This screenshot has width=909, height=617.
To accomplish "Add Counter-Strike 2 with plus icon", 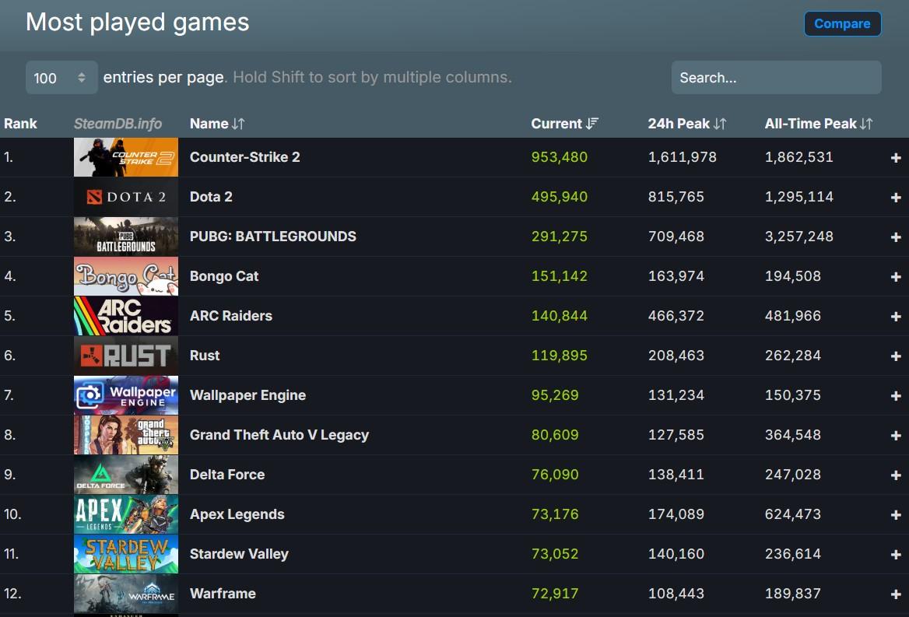I will (895, 158).
